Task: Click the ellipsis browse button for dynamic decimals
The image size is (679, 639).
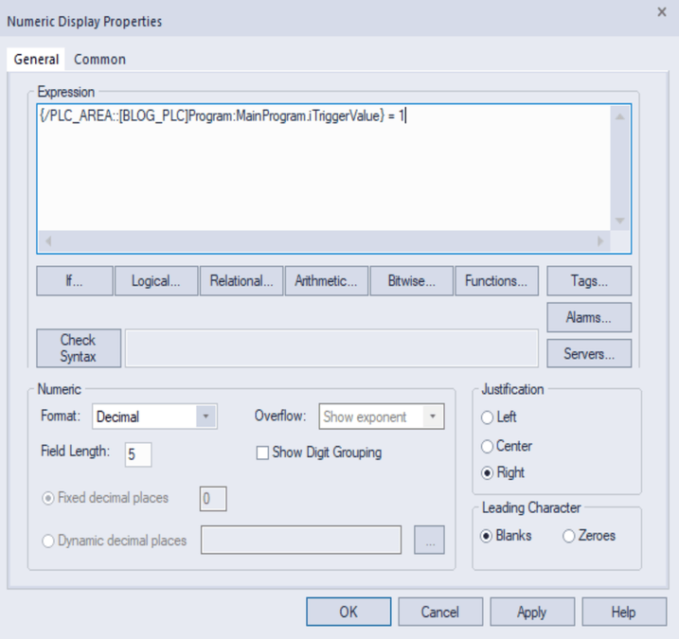Action: point(429,540)
